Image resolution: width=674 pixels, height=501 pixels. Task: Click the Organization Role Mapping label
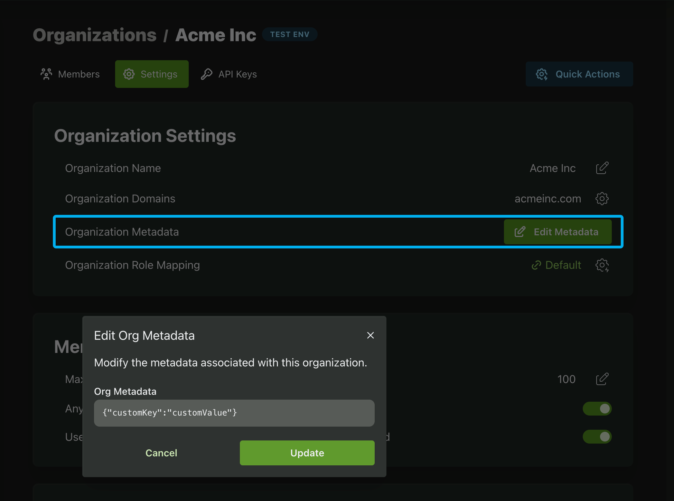[x=133, y=265]
